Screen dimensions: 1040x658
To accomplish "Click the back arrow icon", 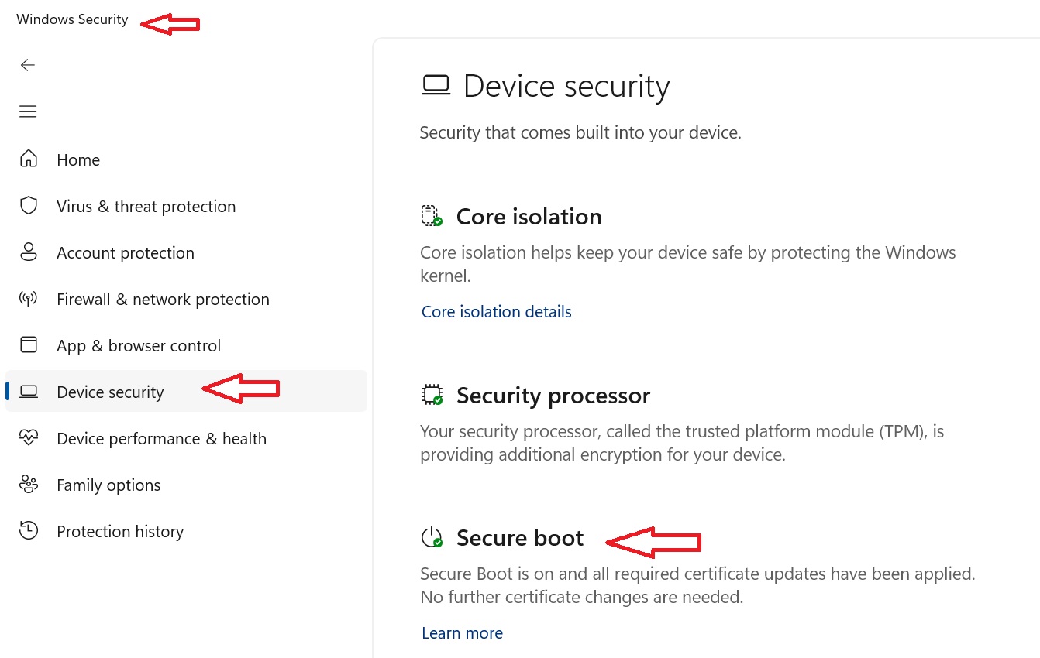I will (28, 65).
